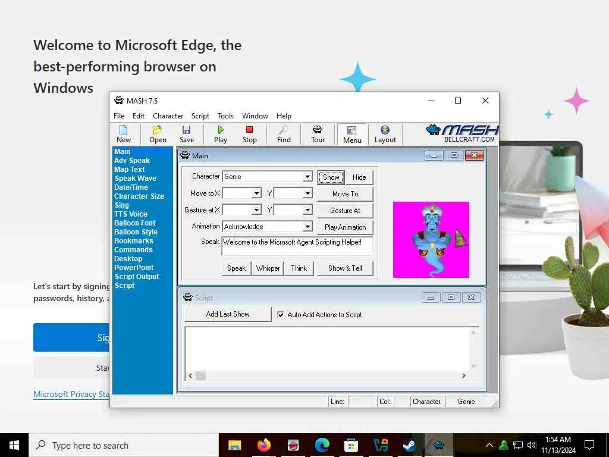Image resolution: width=609 pixels, height=457 pixels.
Task: Open a script with the Open icon
Action: pyautogui.click(x=158, y=134)
